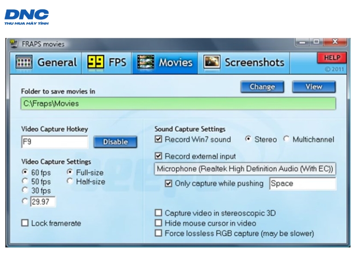
Task: Switch to the General tab
Action: click(46, 63)
